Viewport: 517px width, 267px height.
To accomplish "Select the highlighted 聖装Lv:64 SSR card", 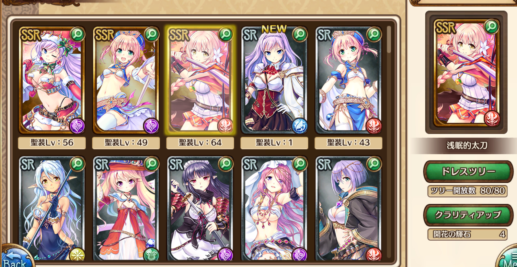I will (200, 80).
